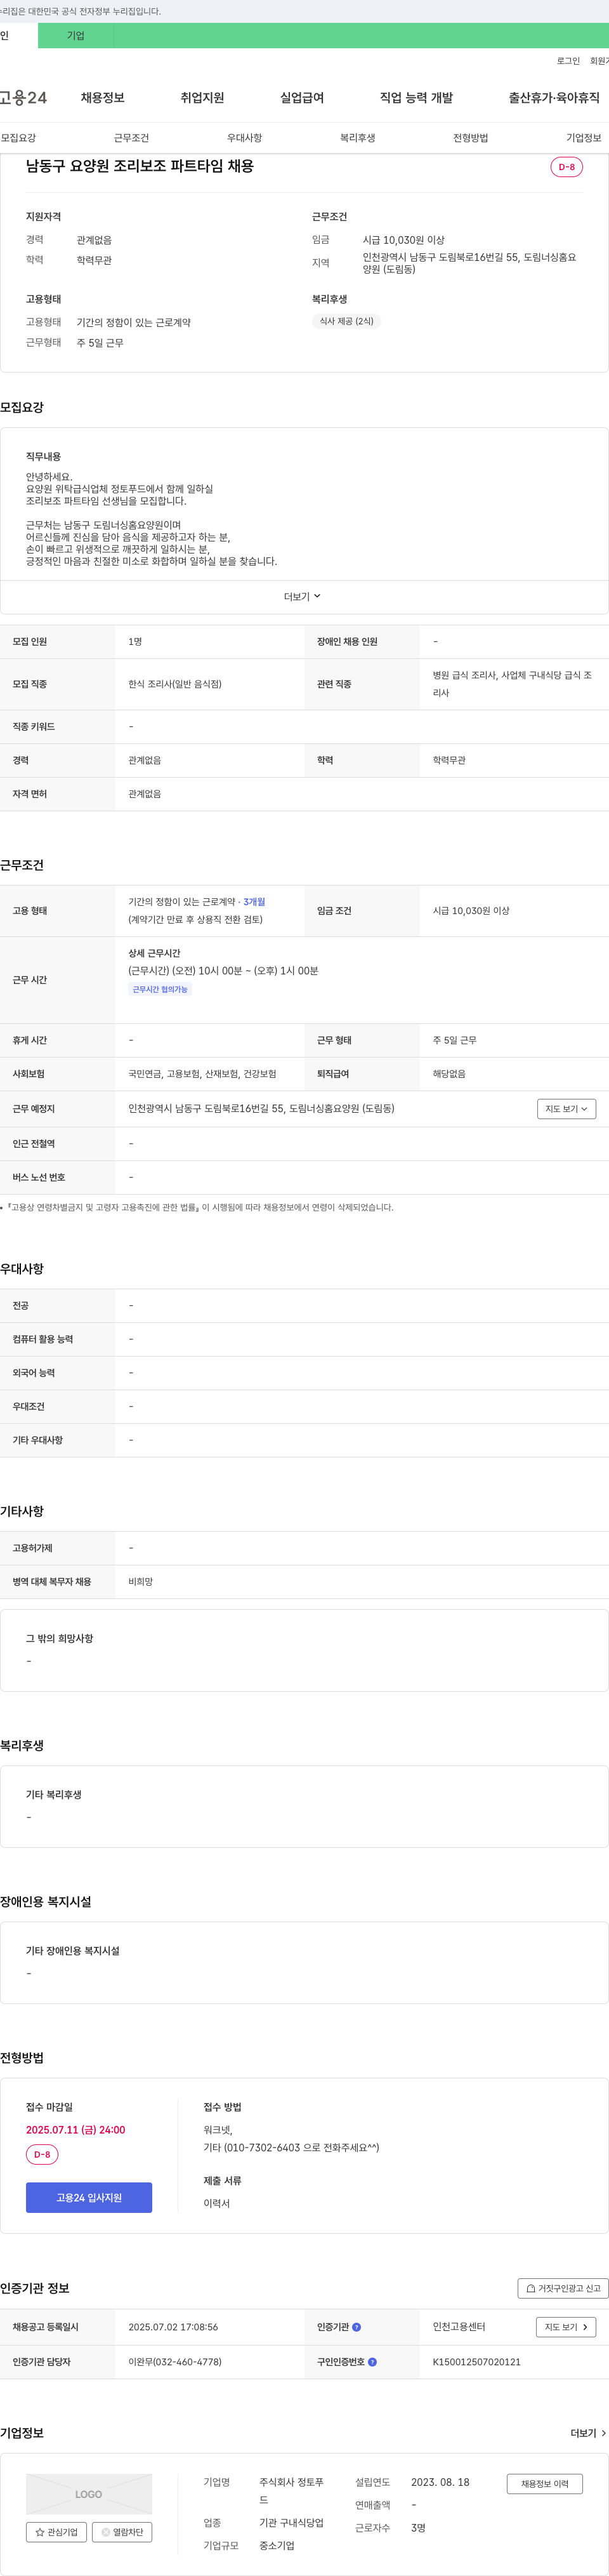Image resolution: width=609 pixels, height=2576 pixels.
Task: Click the 3개월 contract period text
Action: tap(254, 902)
